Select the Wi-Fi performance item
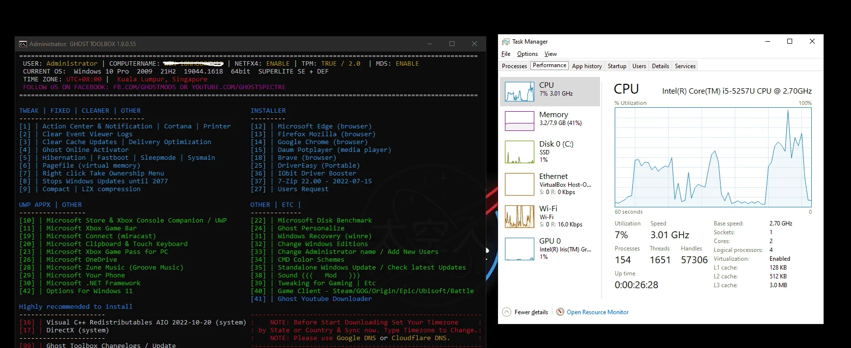This screenshot has width=851, height=348. [550, 216]
